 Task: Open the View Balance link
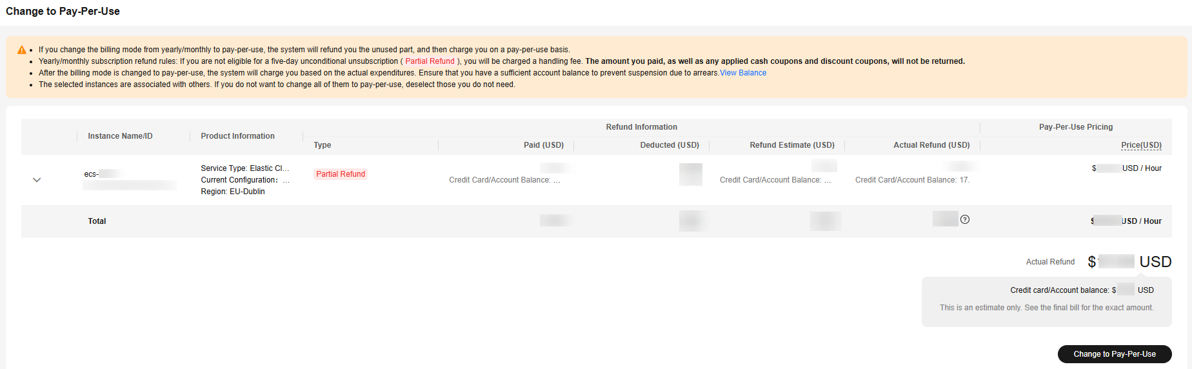[743, 73]
